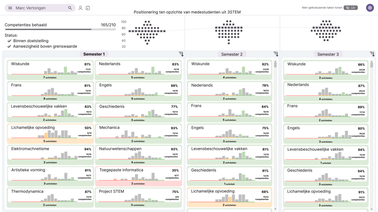This screenshot has height=212, width=378.
Task: Select the Semester 2 tab header
Action: [x=232, y=54]
